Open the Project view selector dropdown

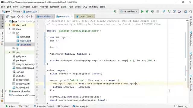coord(11,16)
